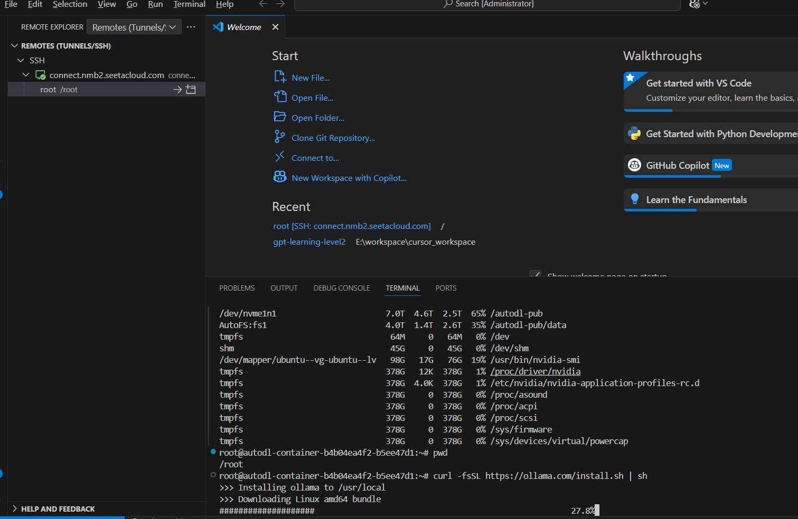The width and height of the screenshot is (798, 519).
Task: Click the GitHub Copilot walkthrough icon
Action: click(634, 165)
